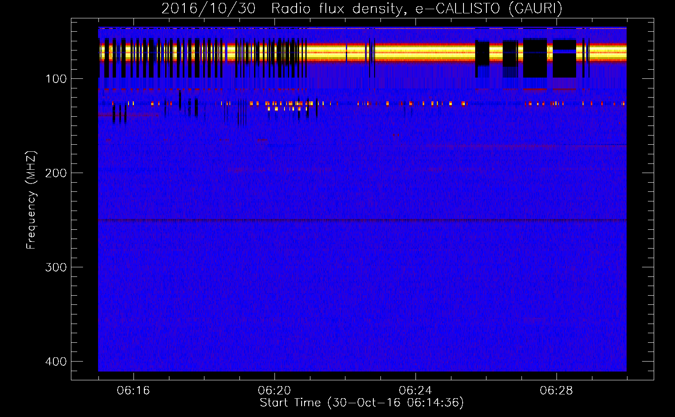Click the 06:28 time axis label
Viewport: 675px width, 417px height.
(x=557, y=391)
